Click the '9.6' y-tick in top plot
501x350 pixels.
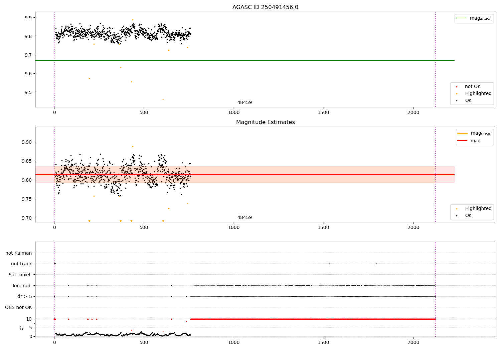pyautogui.click(x=28, y=74)
